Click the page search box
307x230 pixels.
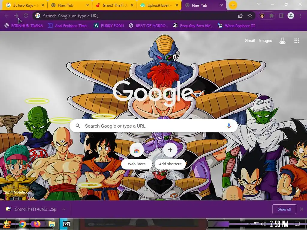(154, 126)
